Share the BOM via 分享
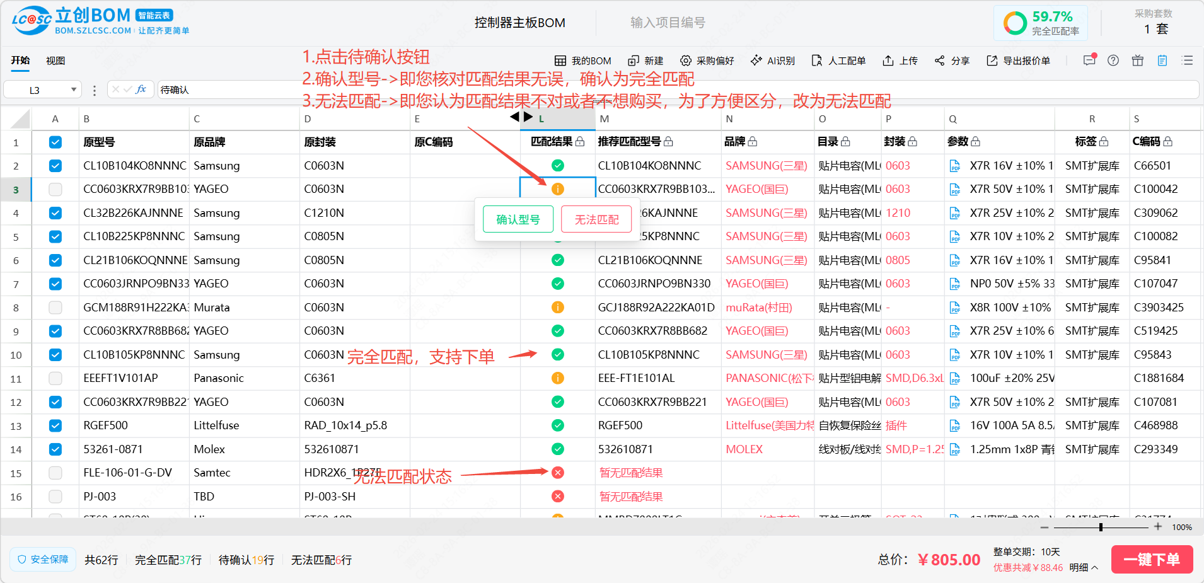This screenshot has height=583, width=1204. tap(952, 61)
